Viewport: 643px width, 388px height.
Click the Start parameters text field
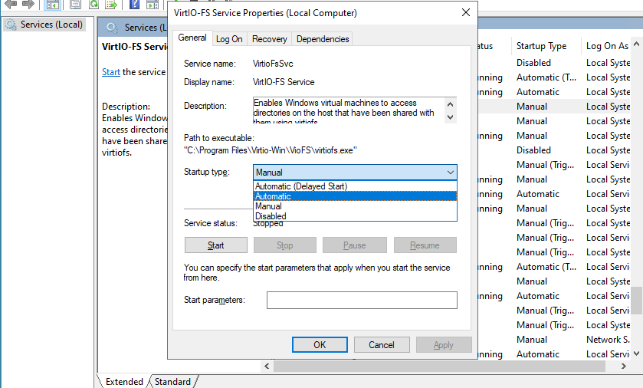pyautogui.click(x=361, y=300)
